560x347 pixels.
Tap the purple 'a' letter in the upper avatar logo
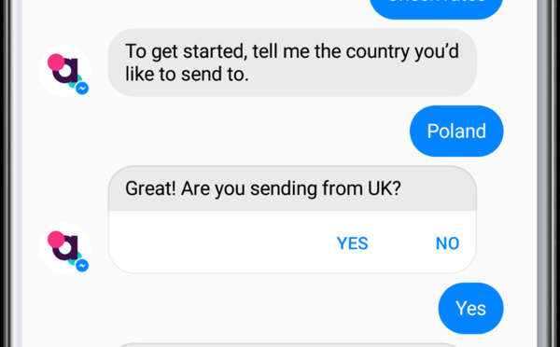click(x=67, y=72)
